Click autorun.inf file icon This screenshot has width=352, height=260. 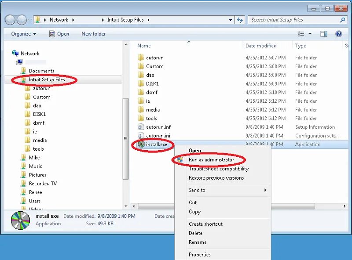(x=141, y=127)
